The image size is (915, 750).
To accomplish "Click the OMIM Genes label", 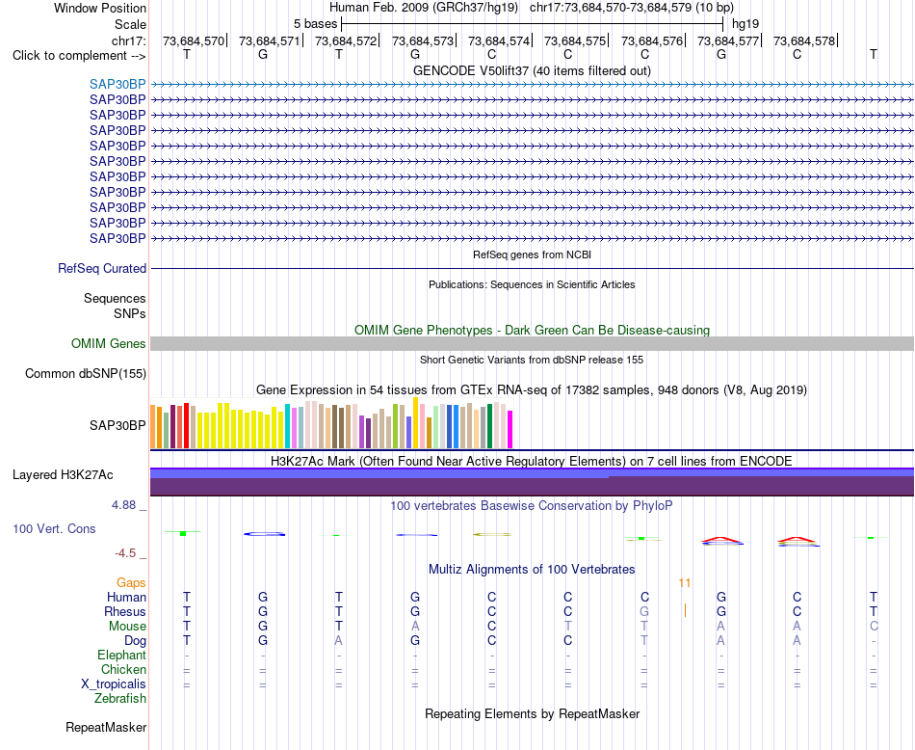I will (108, 343).
